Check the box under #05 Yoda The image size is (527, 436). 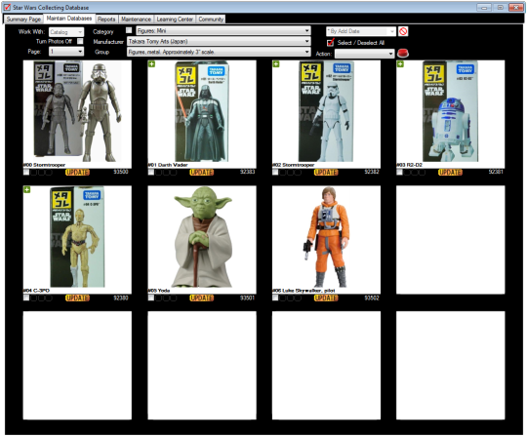click(151, 297)
